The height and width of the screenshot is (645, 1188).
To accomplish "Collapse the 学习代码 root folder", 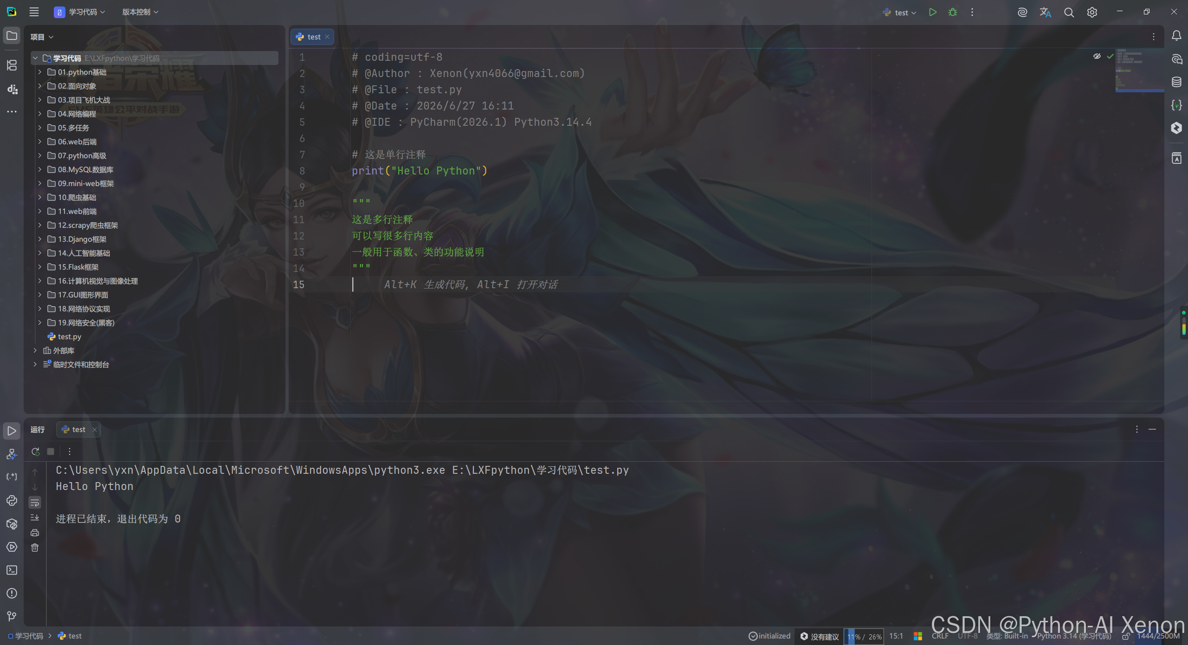I will (35, 58).
